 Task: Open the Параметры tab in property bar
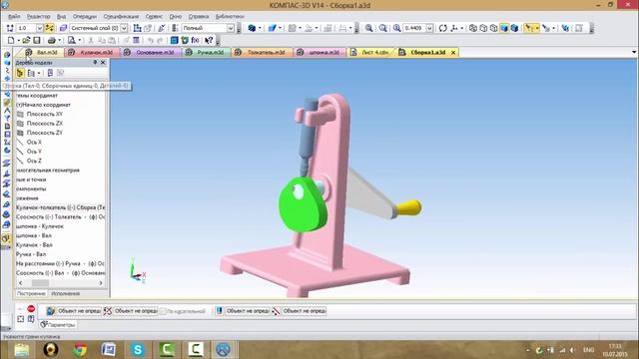58,325
